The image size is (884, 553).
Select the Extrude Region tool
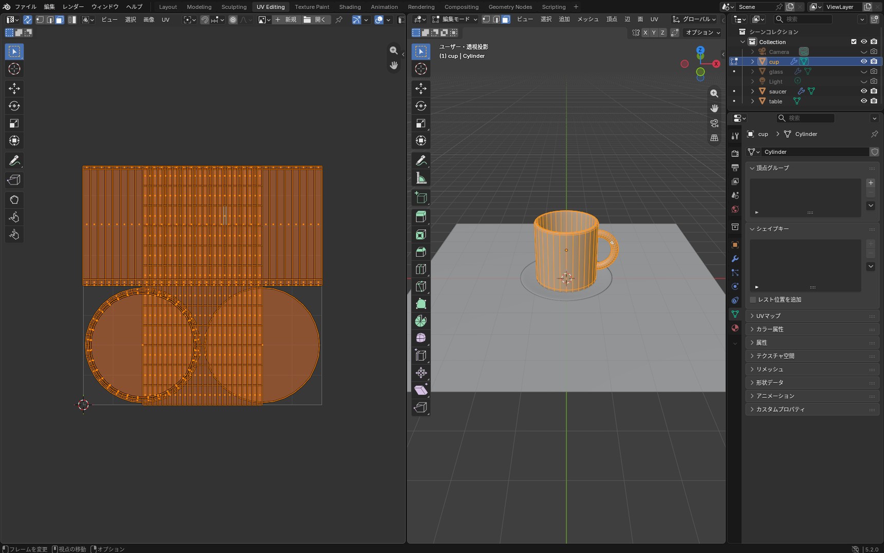421,217
